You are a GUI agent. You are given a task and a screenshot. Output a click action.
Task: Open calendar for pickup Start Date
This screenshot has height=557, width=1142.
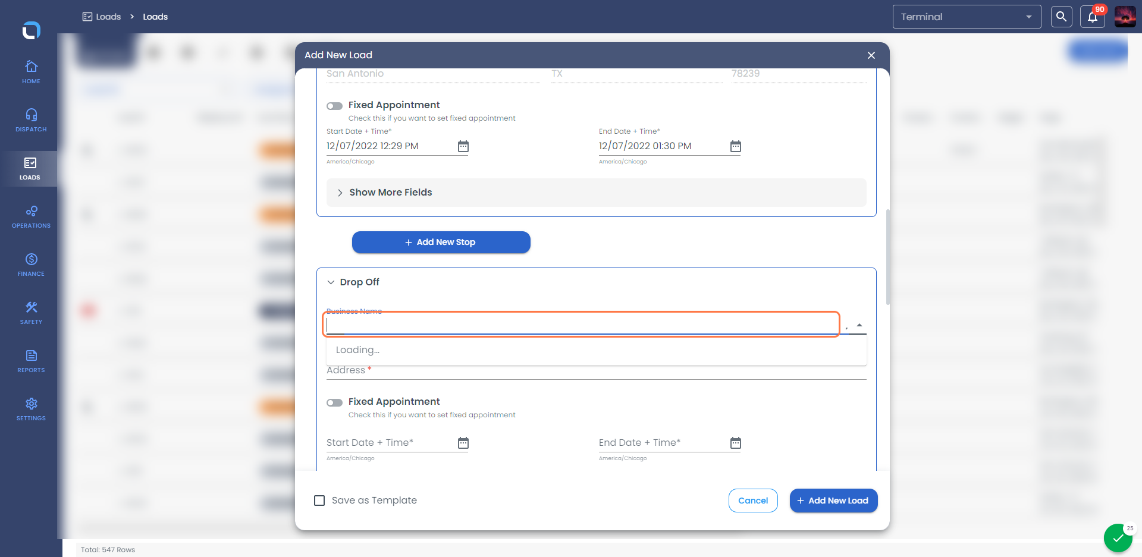click(463, 146)
